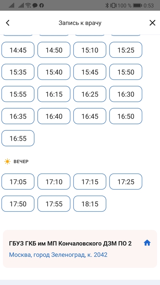
Task: Tap the Wi-Fi status icon
Action: click(28, 5)
